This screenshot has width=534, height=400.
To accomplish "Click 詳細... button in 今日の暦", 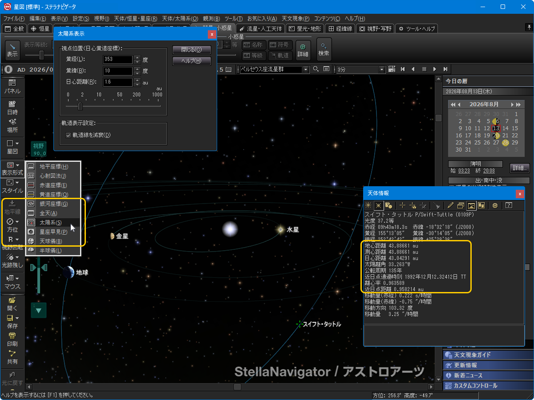I will 519,168.
